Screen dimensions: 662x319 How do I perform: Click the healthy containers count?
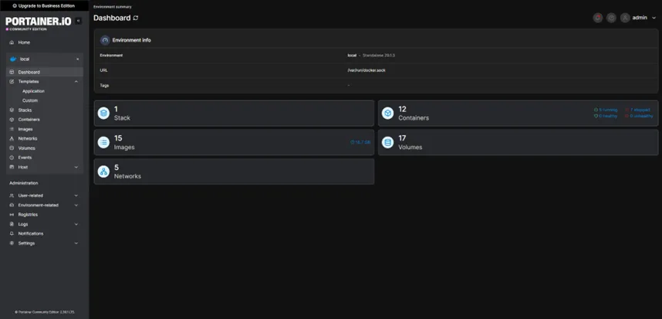tap(606, 116)
